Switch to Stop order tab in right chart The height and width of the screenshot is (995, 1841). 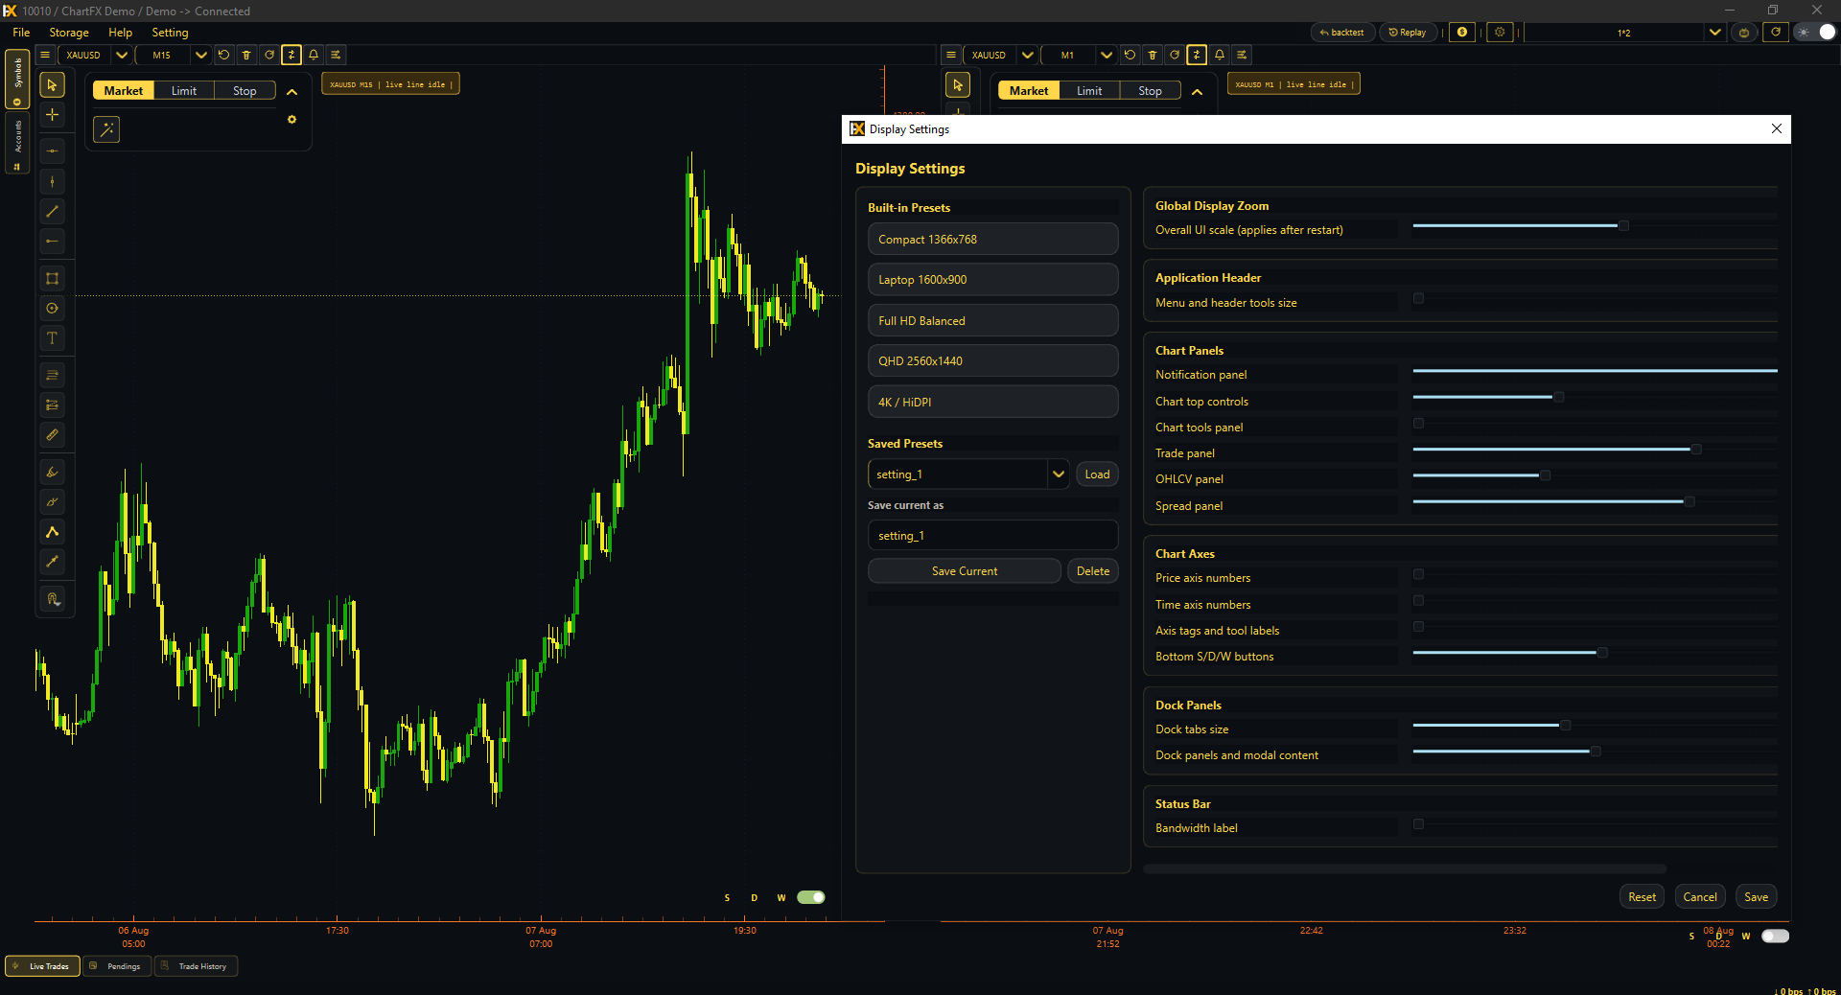pos(1151,91)
